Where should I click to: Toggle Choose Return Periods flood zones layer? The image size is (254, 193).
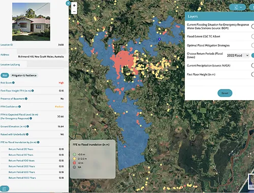(252, 55)
